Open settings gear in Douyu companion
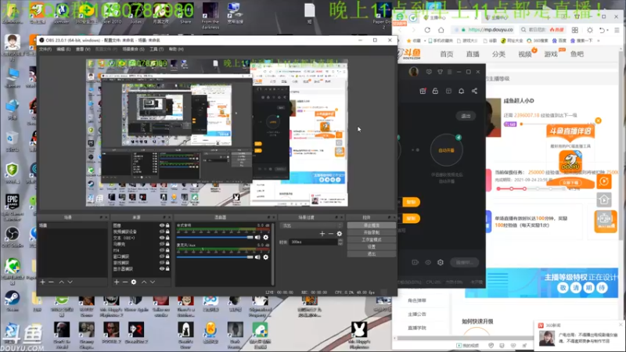This screenshot has height=352, width=626. pyautogui.click(x=441, y=262)
